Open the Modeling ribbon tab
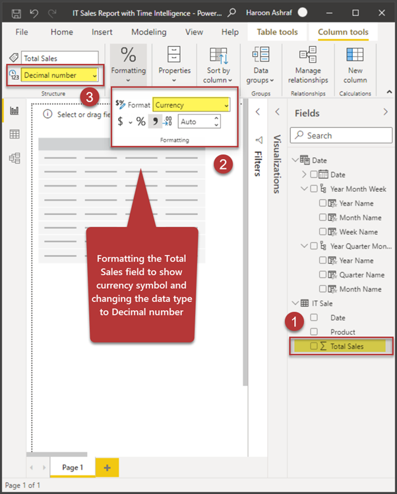This screenshot has width=397, height=494. (x=149, y=32)
